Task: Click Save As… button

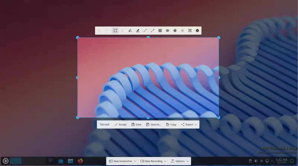Action: [154, 125]
